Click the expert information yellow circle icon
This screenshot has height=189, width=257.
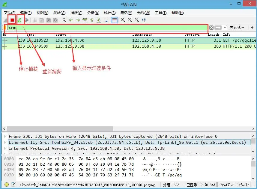coord(7,185)
